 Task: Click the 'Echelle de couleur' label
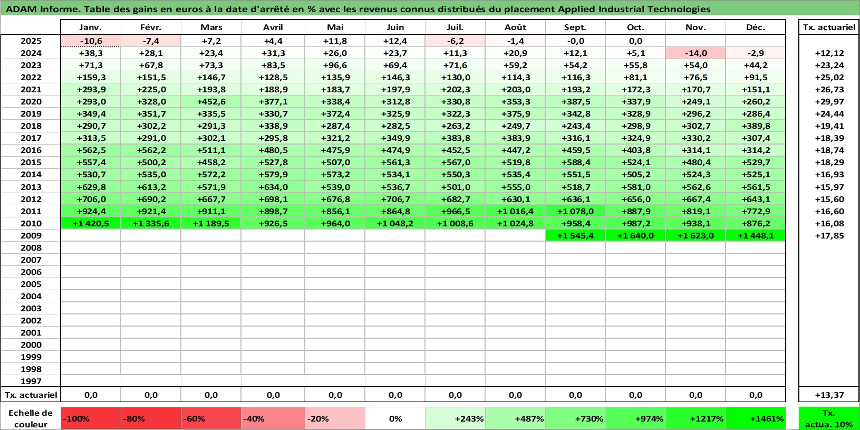pyautogui.click(x=31, y=418)
